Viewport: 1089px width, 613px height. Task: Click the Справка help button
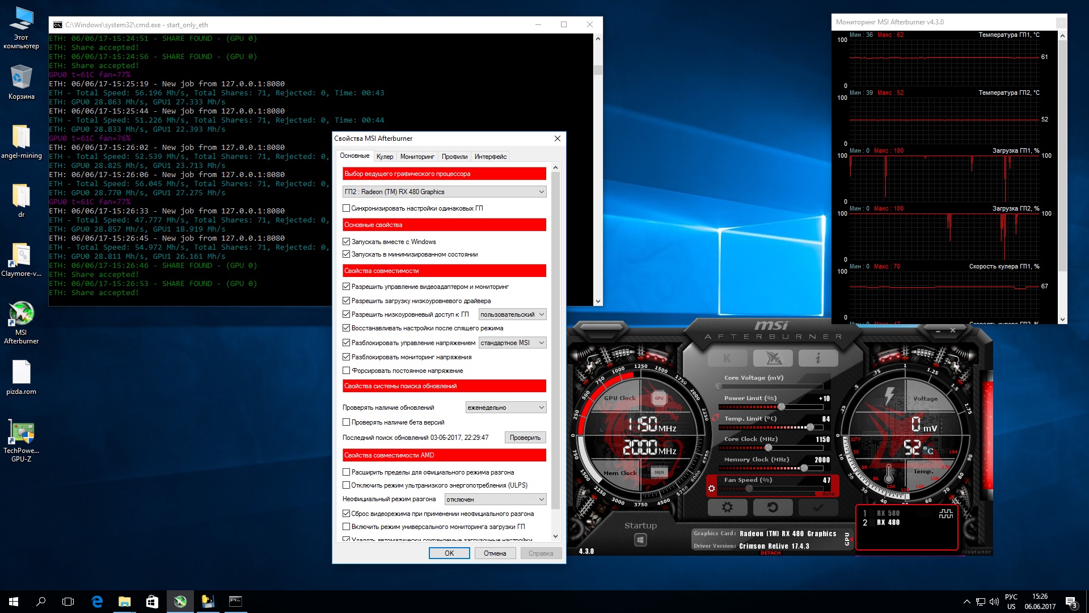click(541, 553)
